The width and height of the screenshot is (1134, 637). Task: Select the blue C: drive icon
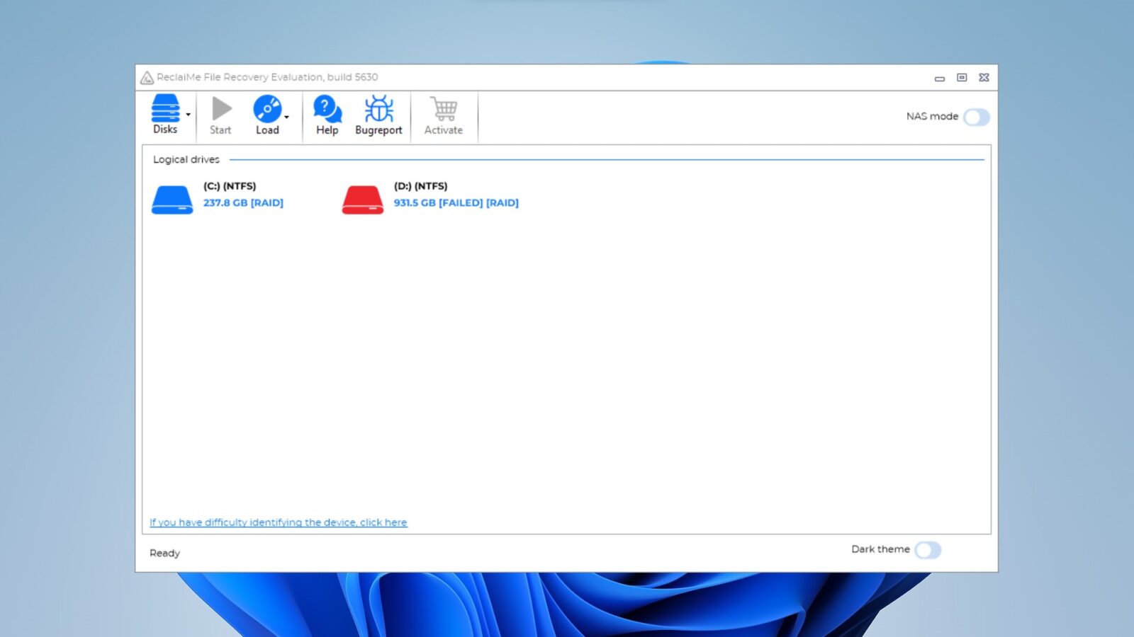pos(172,199)
